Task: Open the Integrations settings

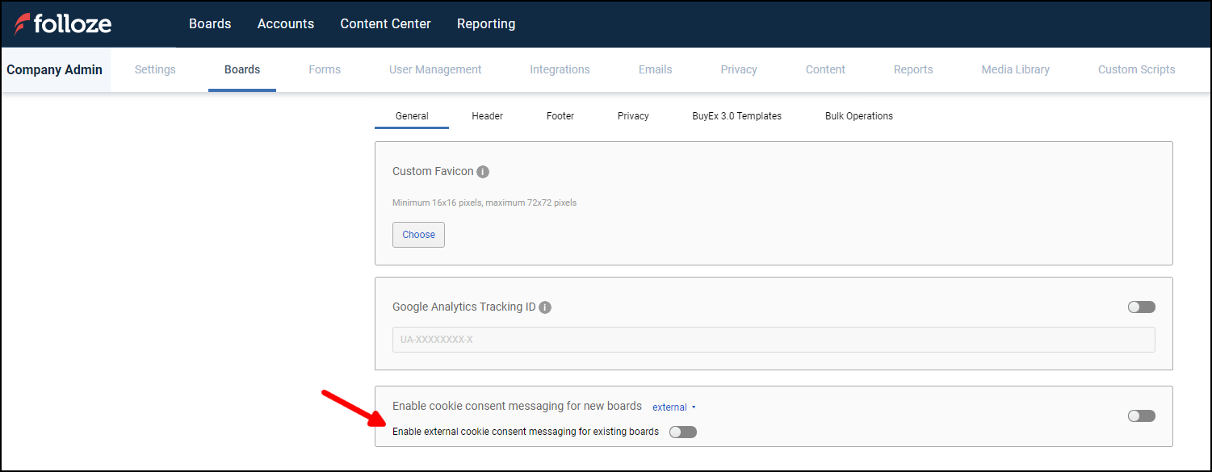Action: click(x=560, y=69)
